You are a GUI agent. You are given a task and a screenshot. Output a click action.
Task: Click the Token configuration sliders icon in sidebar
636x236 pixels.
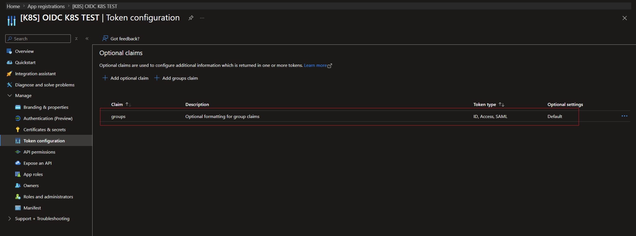coord(18,141)
